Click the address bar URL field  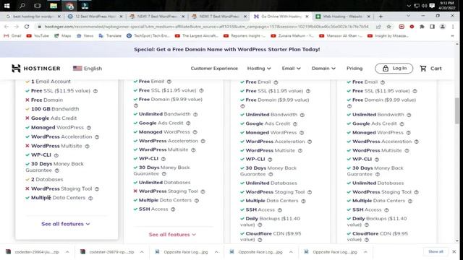point(206,27)
